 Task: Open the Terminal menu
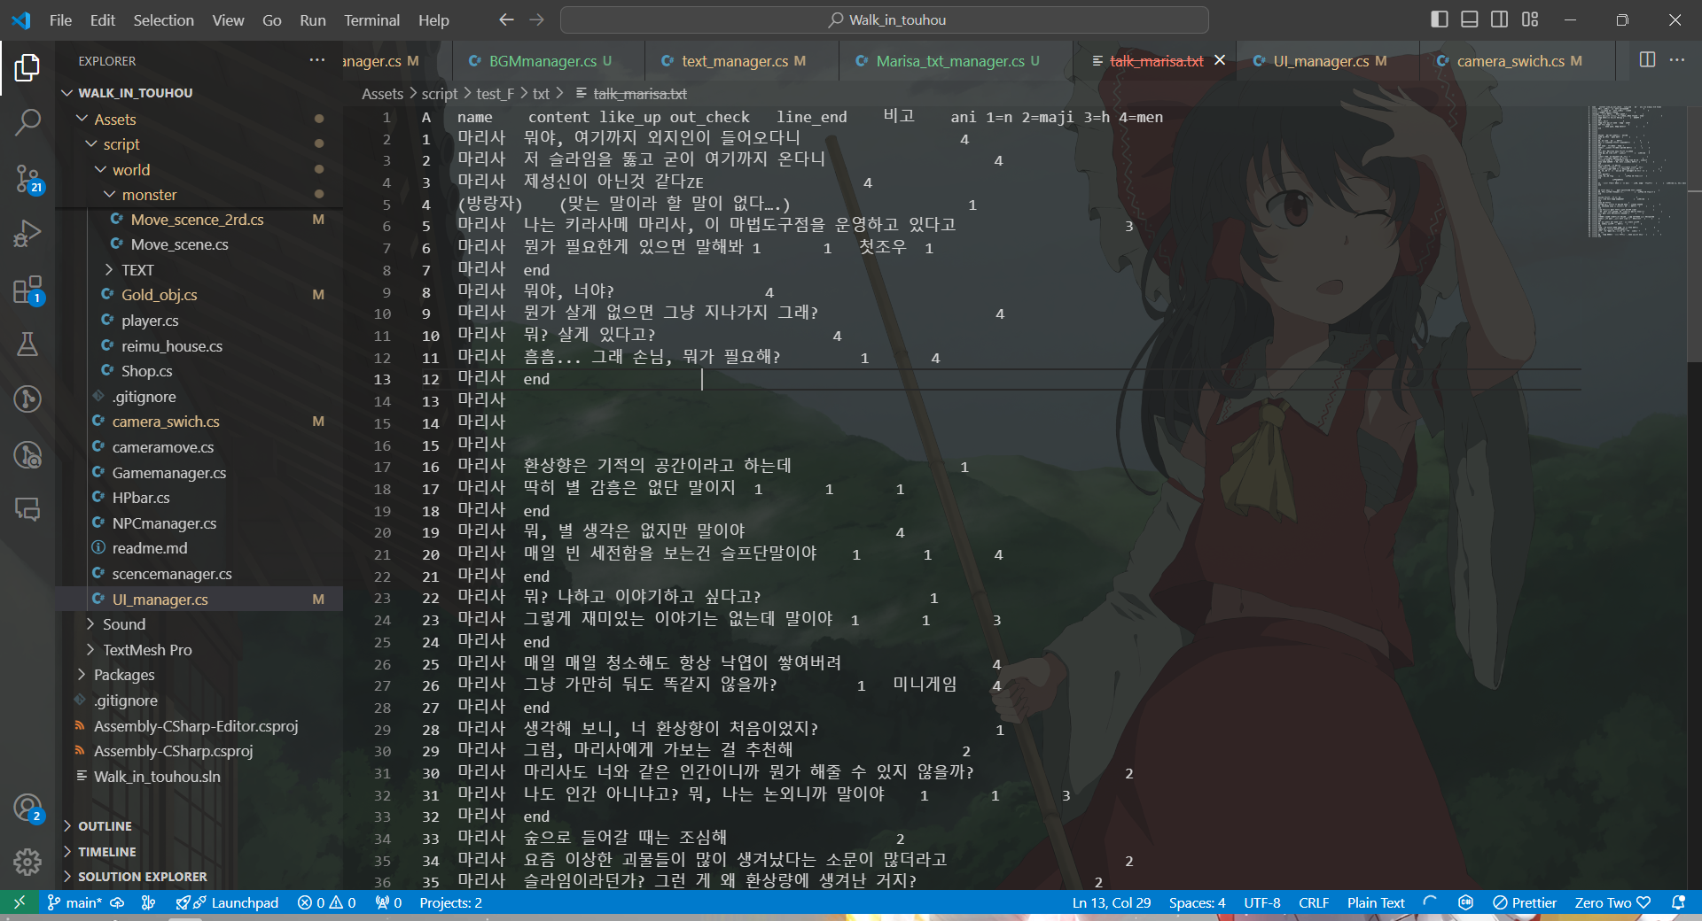point(371,19)
